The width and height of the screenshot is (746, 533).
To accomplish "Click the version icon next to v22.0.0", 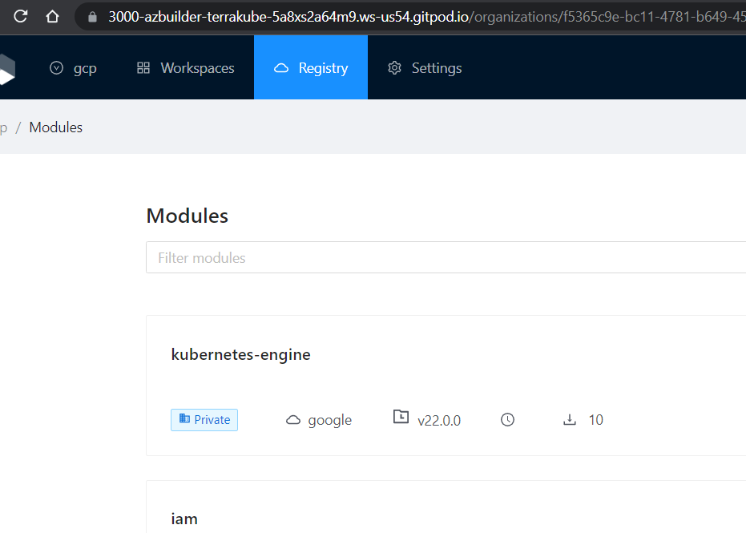I will pyautogui.click(x=401, y=418).
